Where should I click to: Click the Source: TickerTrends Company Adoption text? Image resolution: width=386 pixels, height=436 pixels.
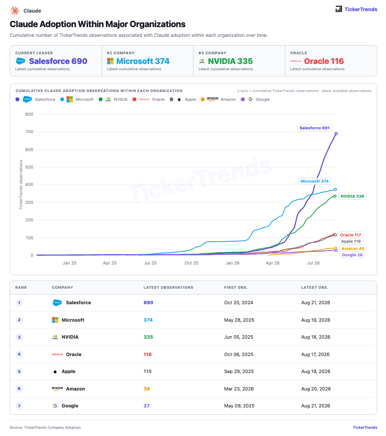[x=45, y=427]
